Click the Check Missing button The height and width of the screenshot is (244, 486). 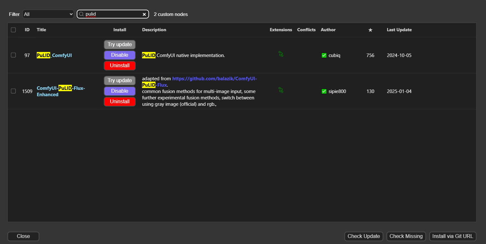(406, 236)
